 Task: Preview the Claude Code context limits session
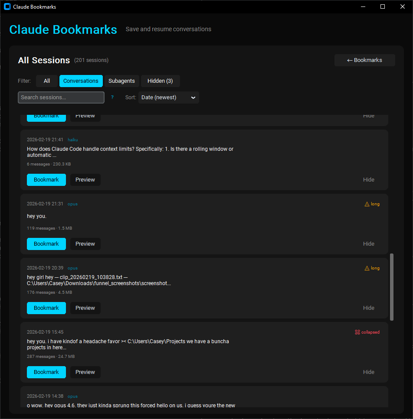(x=85, y=180)
